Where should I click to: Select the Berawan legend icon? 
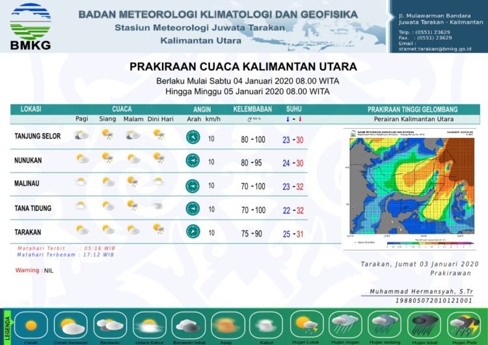point(110,325)
